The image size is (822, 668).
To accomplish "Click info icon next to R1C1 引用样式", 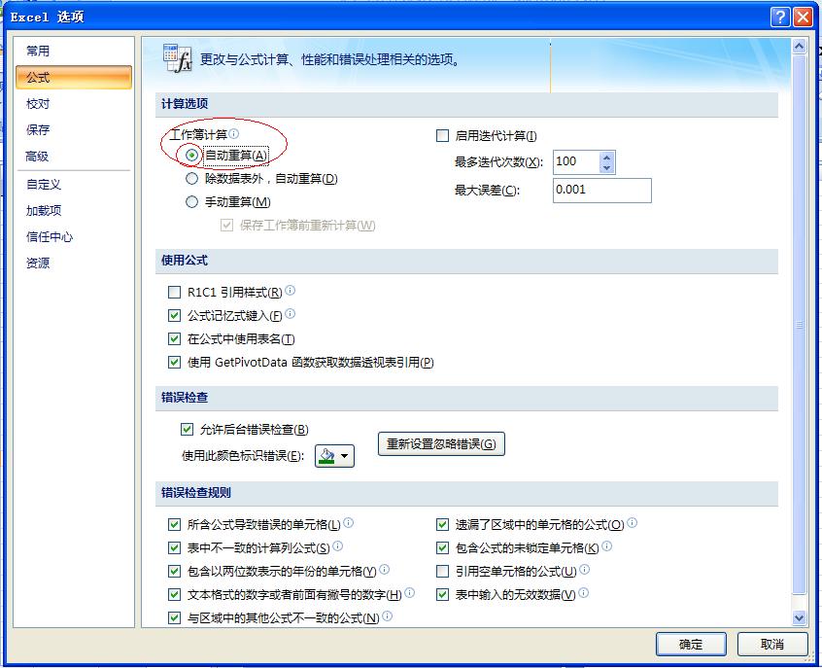I will (290, 290).
